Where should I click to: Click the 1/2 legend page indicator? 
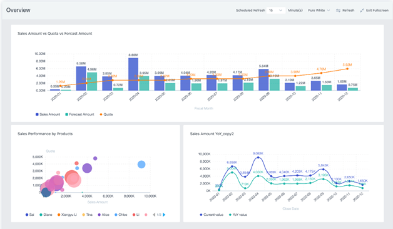coord(159,215)
